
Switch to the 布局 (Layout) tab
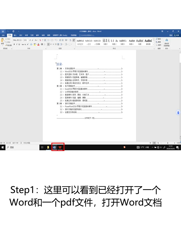click(26, 35)
